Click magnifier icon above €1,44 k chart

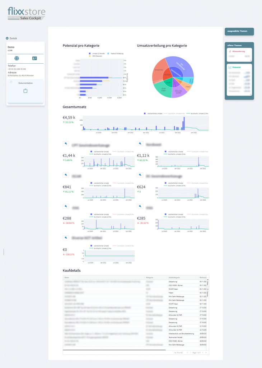(x=66, y=144)
